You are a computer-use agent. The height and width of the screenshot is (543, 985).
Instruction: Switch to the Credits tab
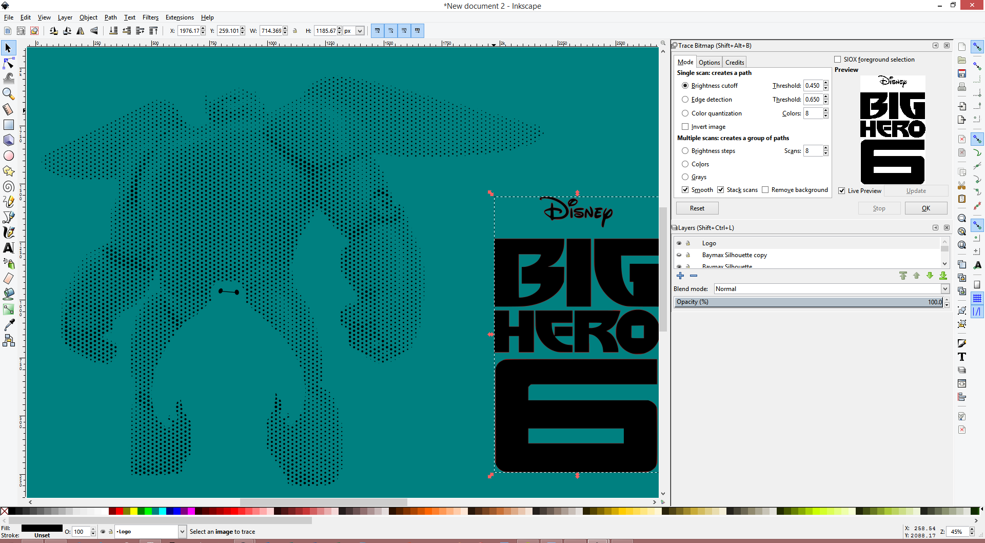tap(735, 62)
